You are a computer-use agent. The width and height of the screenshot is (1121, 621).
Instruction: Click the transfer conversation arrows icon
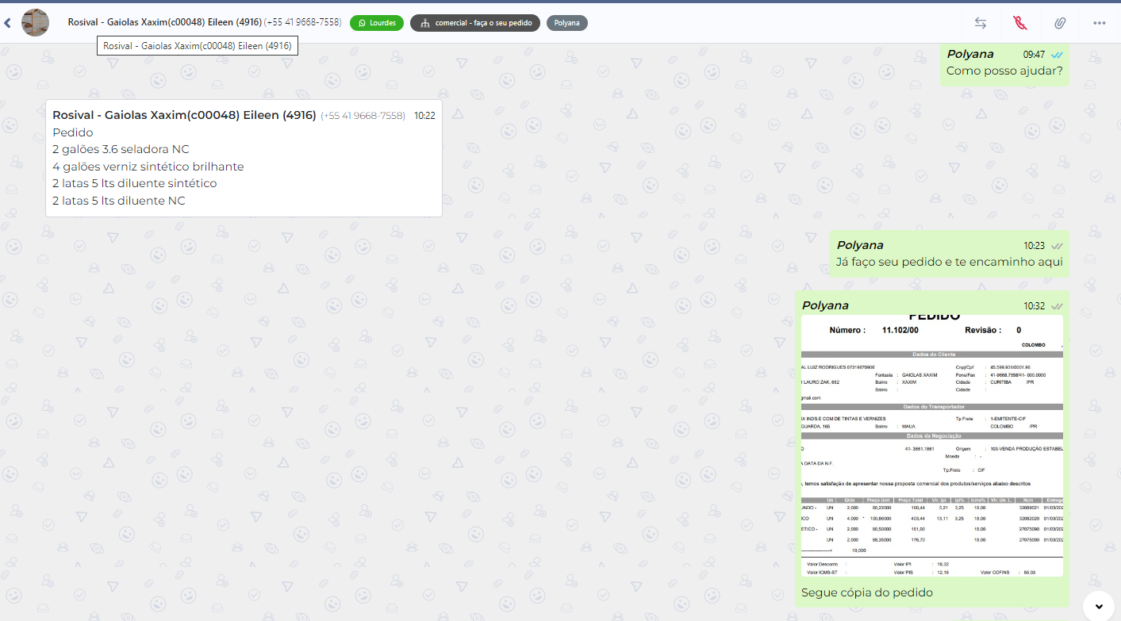click(x=981, y=23)
